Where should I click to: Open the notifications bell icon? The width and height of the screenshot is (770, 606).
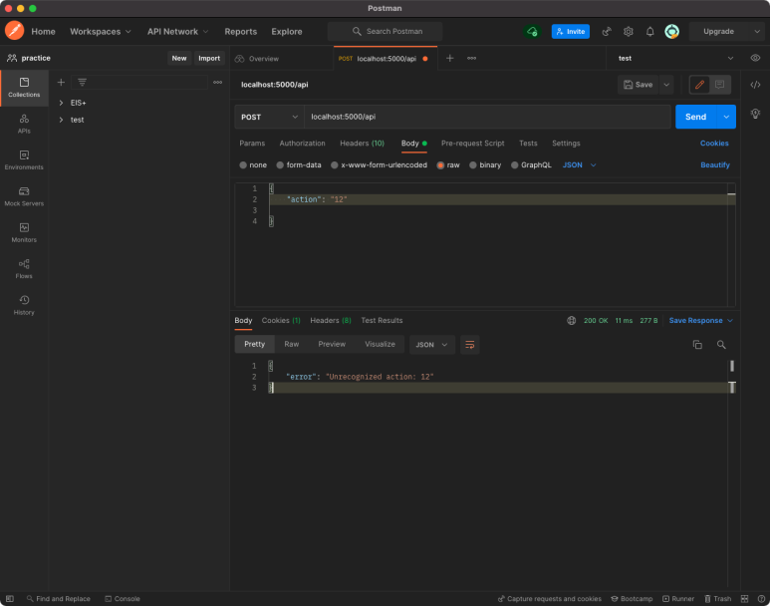(x=649, y=32)
